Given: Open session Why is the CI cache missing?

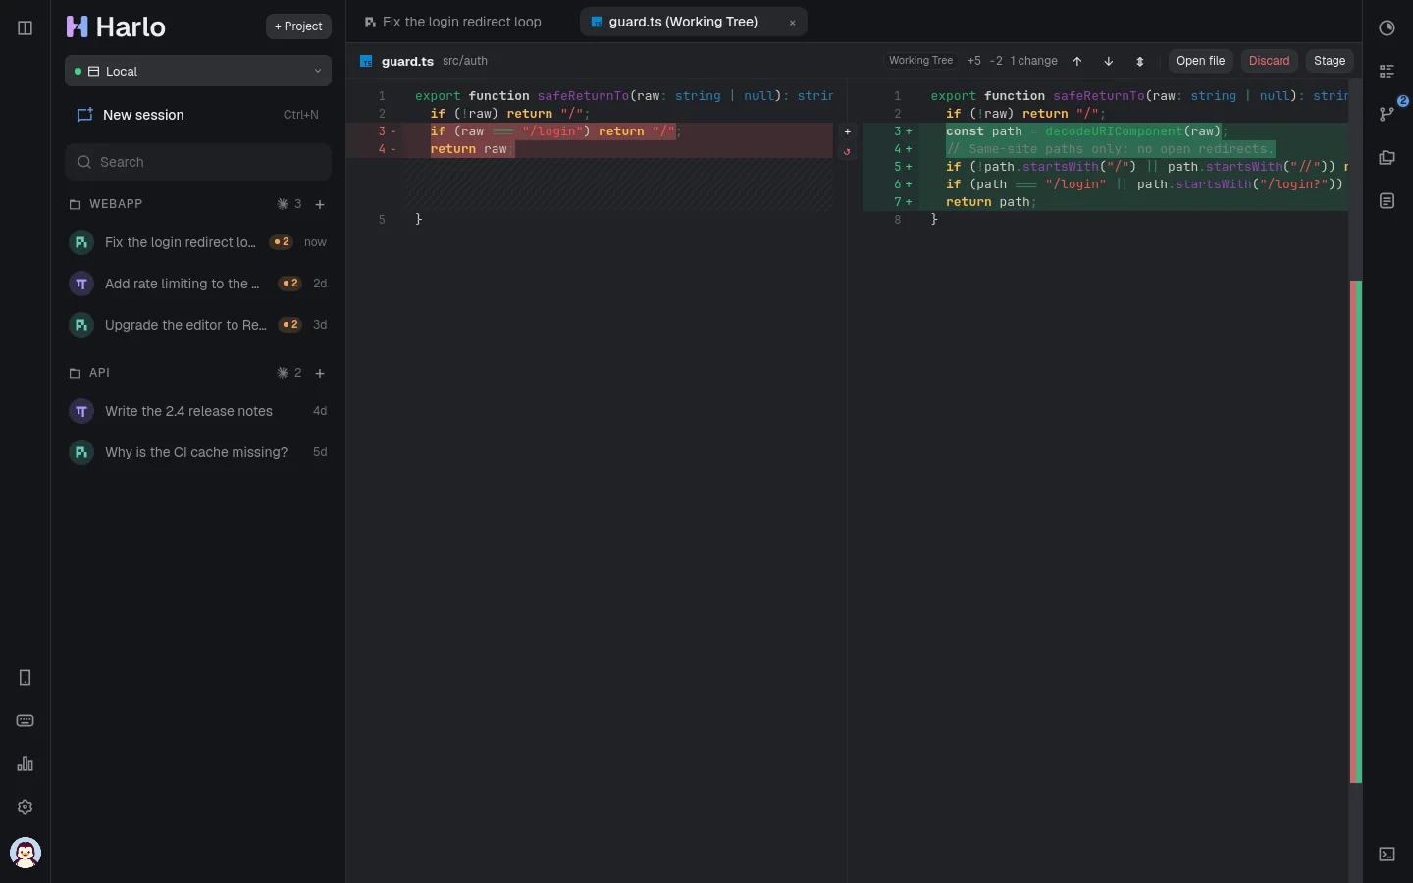Looking at the screenshot, I should 198,452.
